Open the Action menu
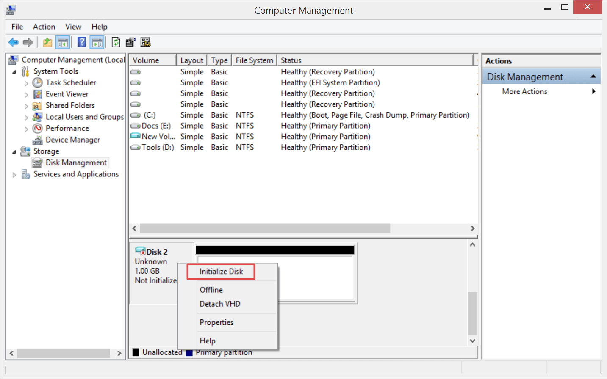Viewport: 607px width, 379px height. coord(44,27)
